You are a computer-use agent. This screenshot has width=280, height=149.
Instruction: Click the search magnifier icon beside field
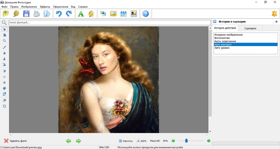coord(4,22)
